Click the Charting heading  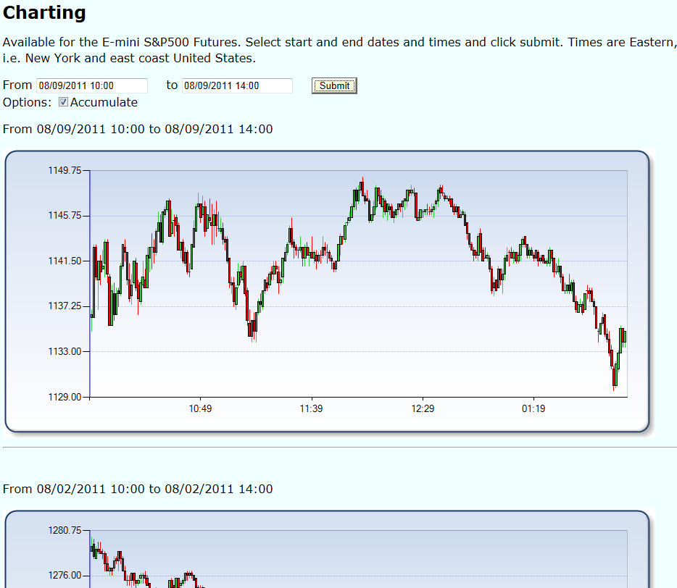(x=44, y=12)
